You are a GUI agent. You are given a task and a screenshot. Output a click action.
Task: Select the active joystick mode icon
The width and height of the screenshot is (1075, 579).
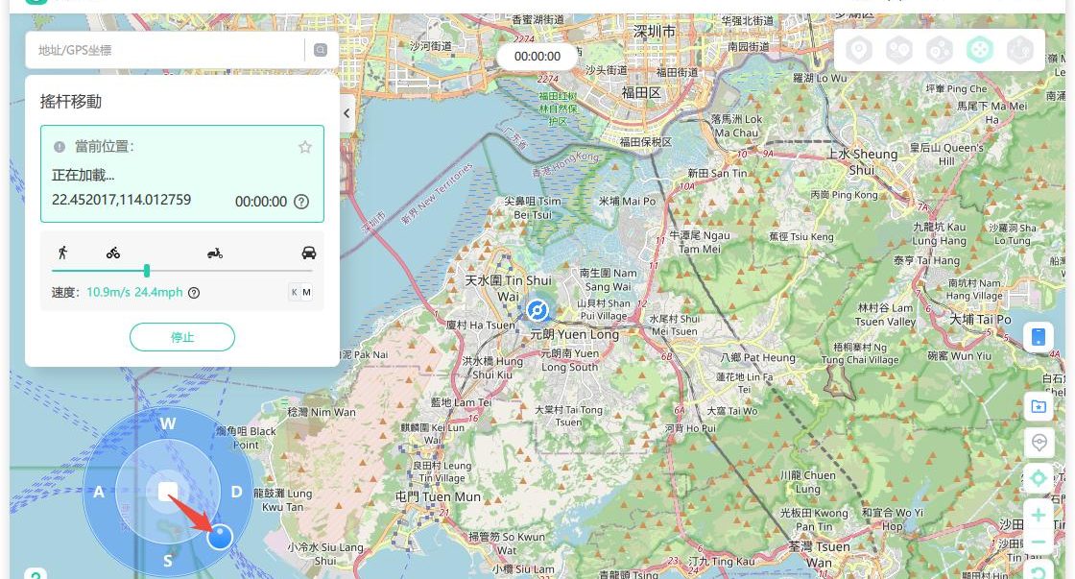(x=979, y=50)
